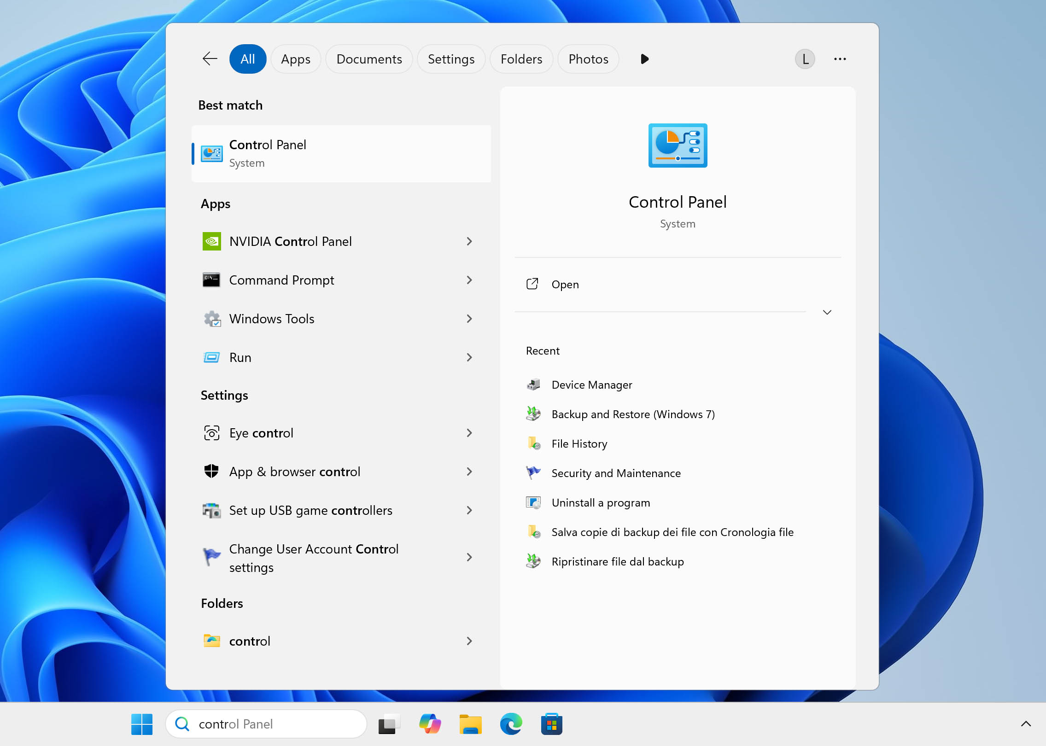This screenshot has width=1046, height=746.
Task: Click the Run app icon
Action: tap(211, 357)
